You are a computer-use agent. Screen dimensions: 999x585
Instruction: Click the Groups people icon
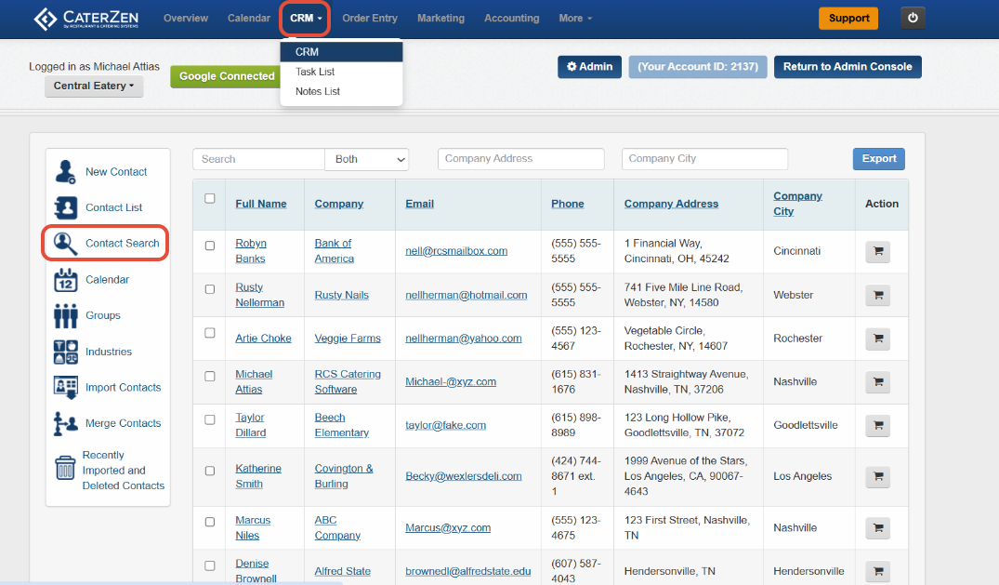[66, 315]
